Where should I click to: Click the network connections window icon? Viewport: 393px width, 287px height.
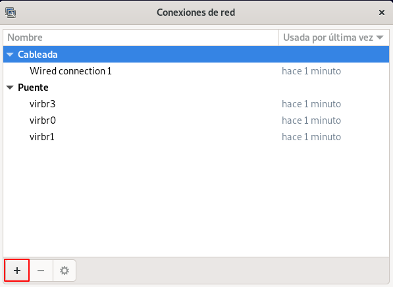pos(11,13)
